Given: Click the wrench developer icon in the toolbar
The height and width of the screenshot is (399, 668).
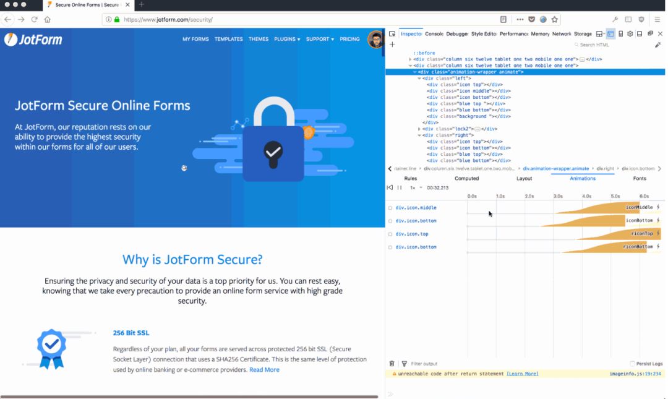Looking at the screenshot, I should click(615, 19).
